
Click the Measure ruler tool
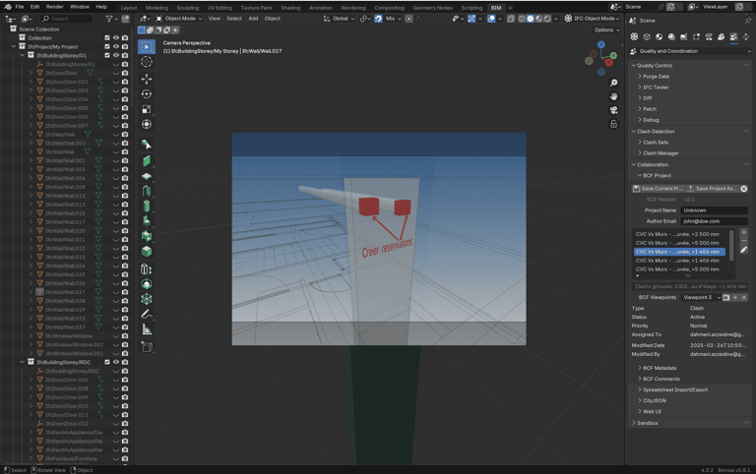[x=147, y=329]
